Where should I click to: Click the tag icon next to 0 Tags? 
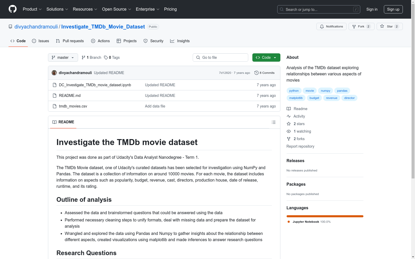click(106, 57)
